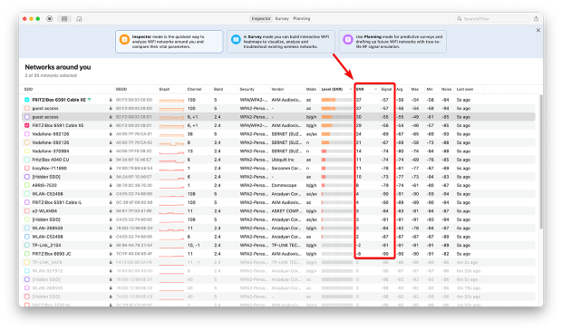Viewport: 562px width, 331px height.
Task: Check the guest access network on channel 100
Action: tap(27, 108)
